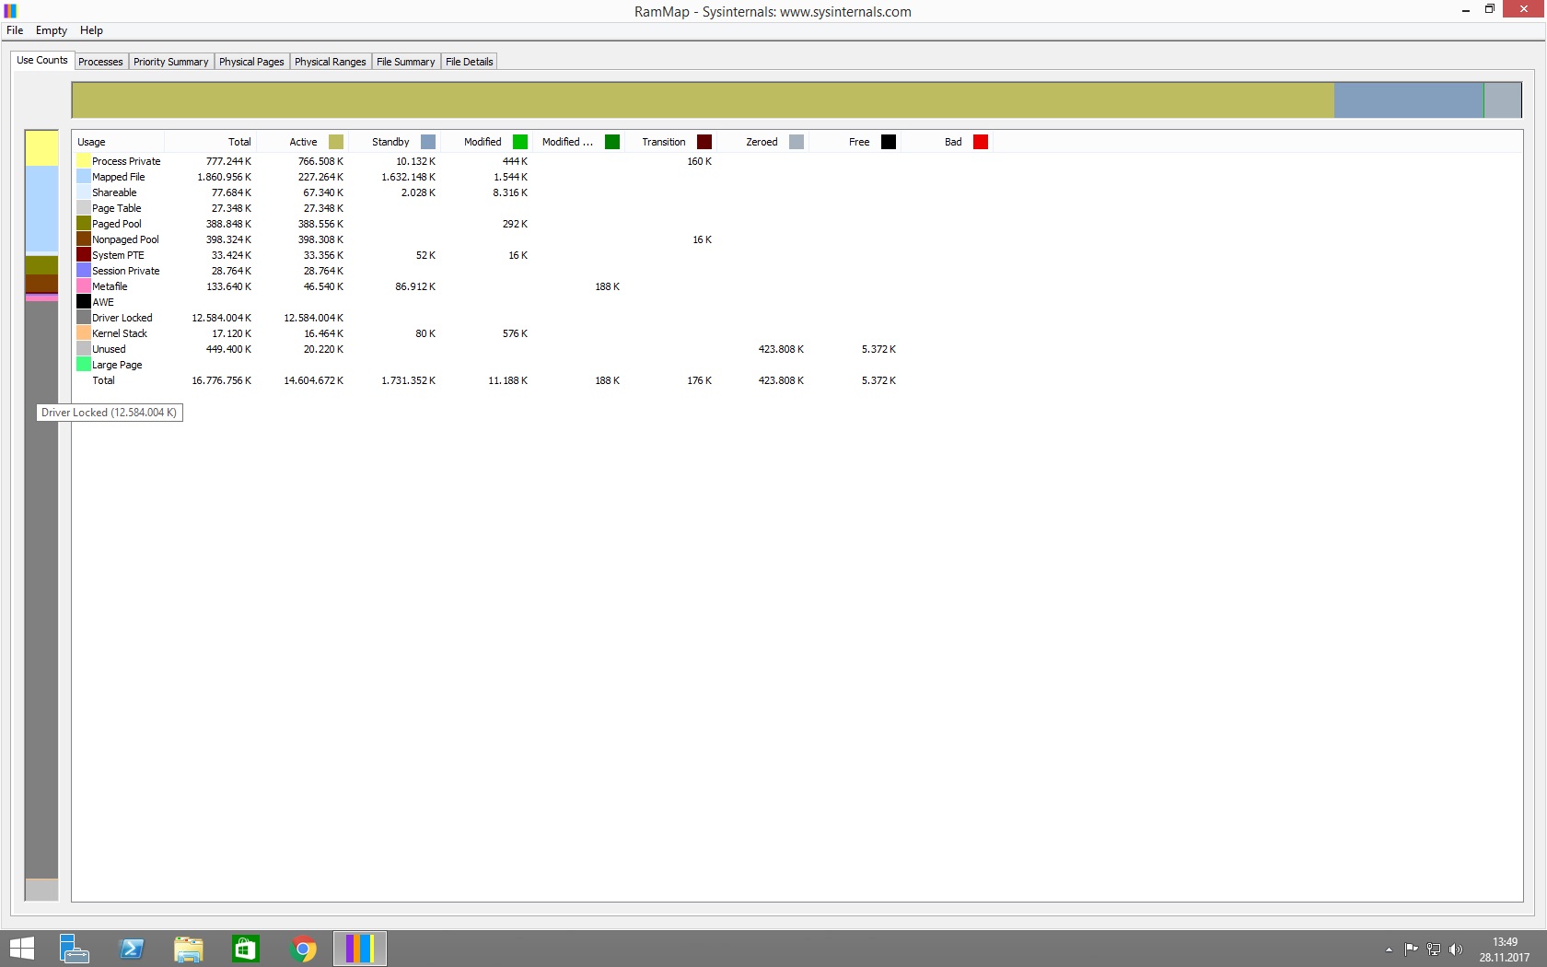The image size is (1547, 967).
Task: Click the Driver Locked segment of vertical bar
Action: point(41,589)
